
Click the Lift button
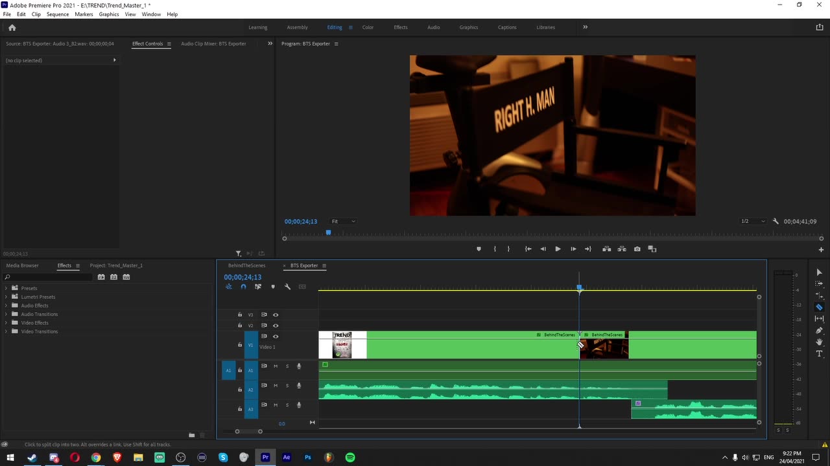pyautogui.click(x=606, y=249)
